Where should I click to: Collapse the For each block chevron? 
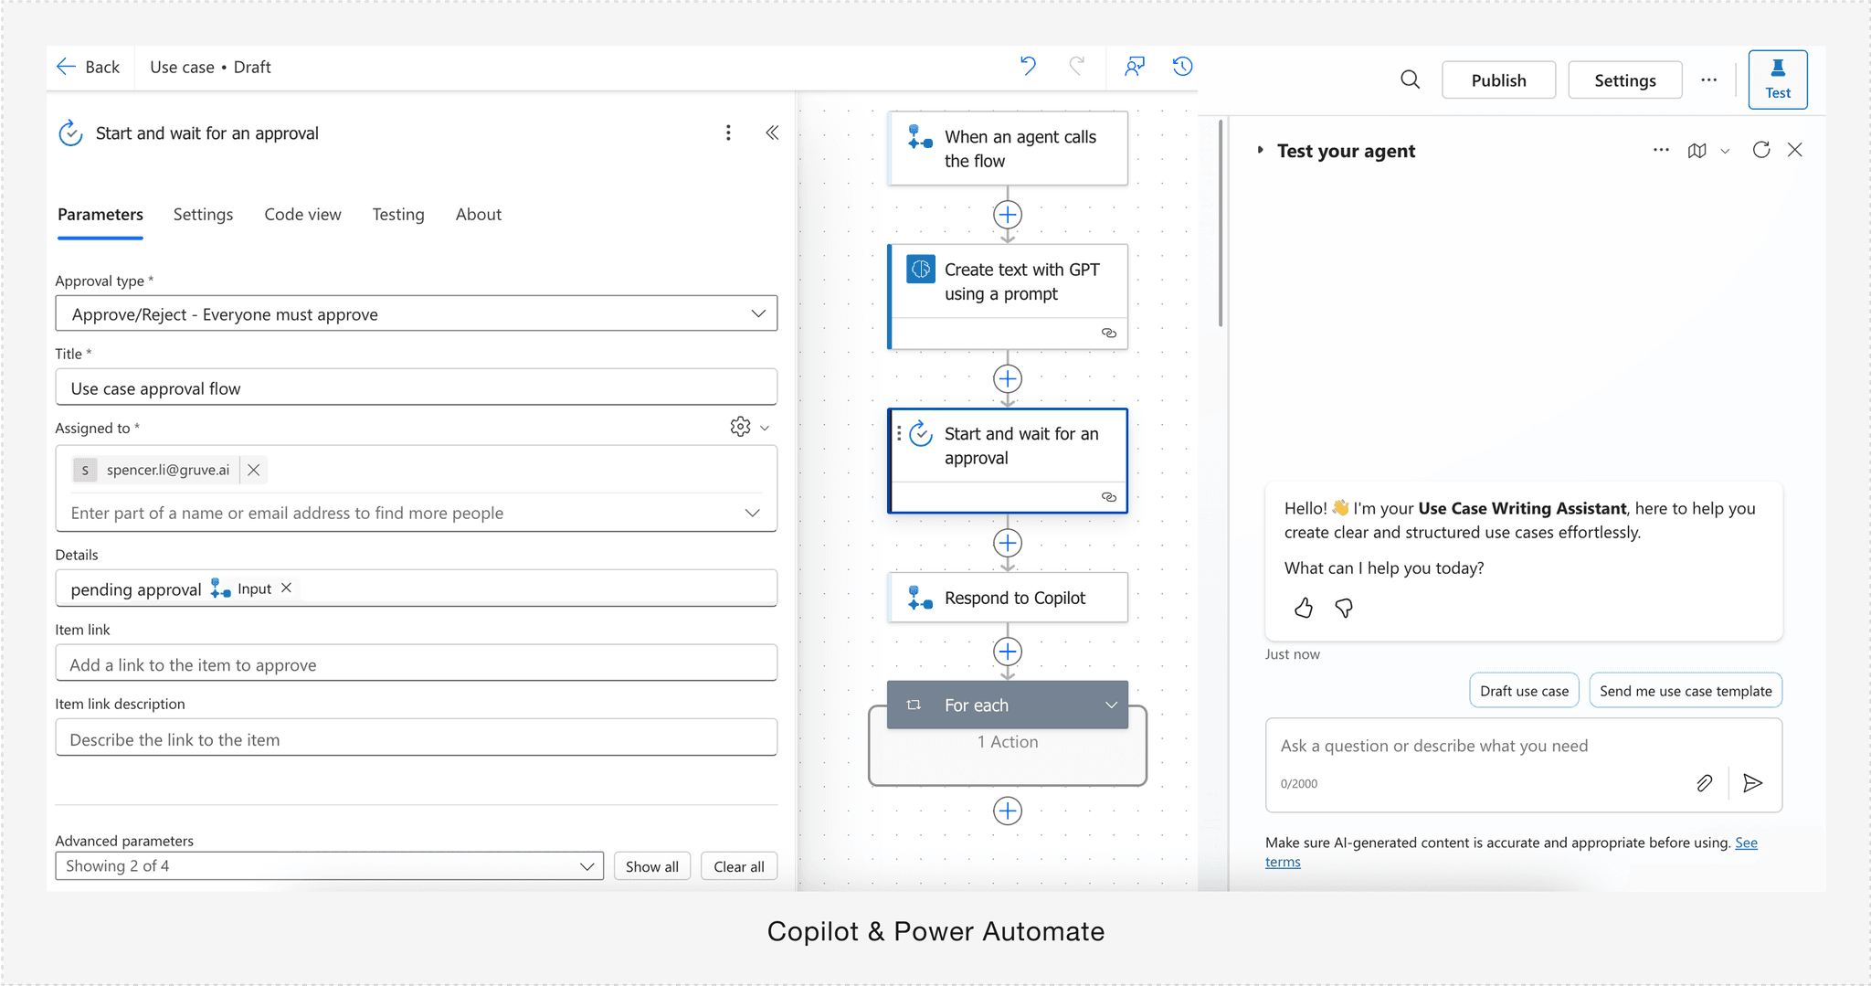[x=1111, y=705]
